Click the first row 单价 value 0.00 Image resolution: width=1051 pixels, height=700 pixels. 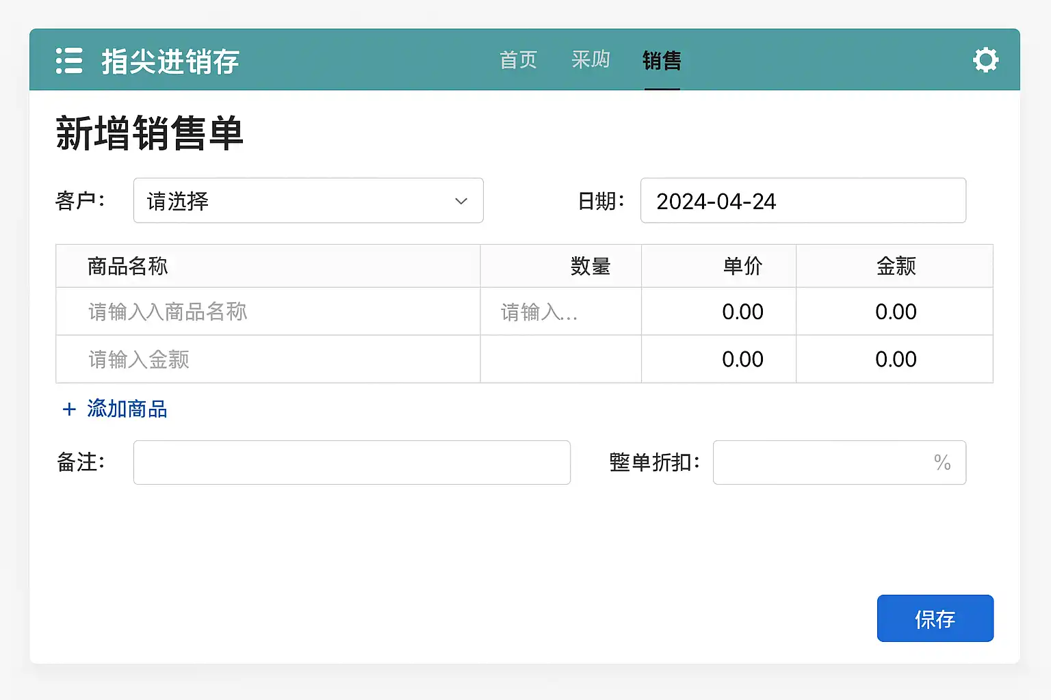coord(742,312)
